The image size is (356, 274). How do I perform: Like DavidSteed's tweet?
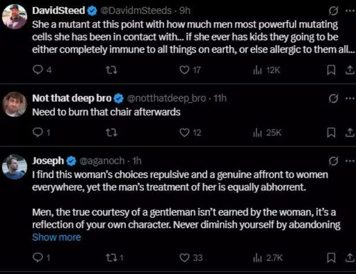click(185, 70)
